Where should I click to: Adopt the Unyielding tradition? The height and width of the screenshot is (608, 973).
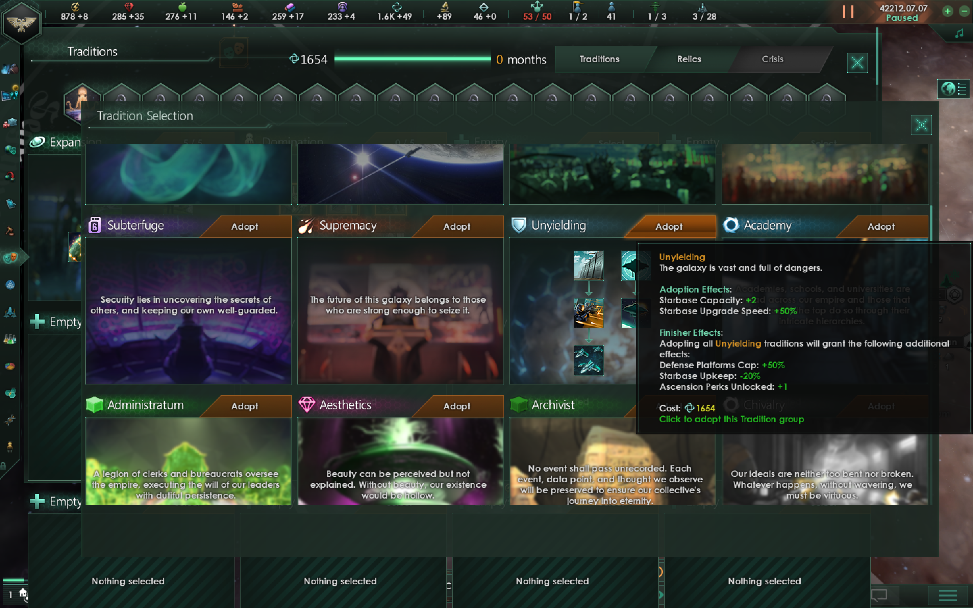coord(669,226)
